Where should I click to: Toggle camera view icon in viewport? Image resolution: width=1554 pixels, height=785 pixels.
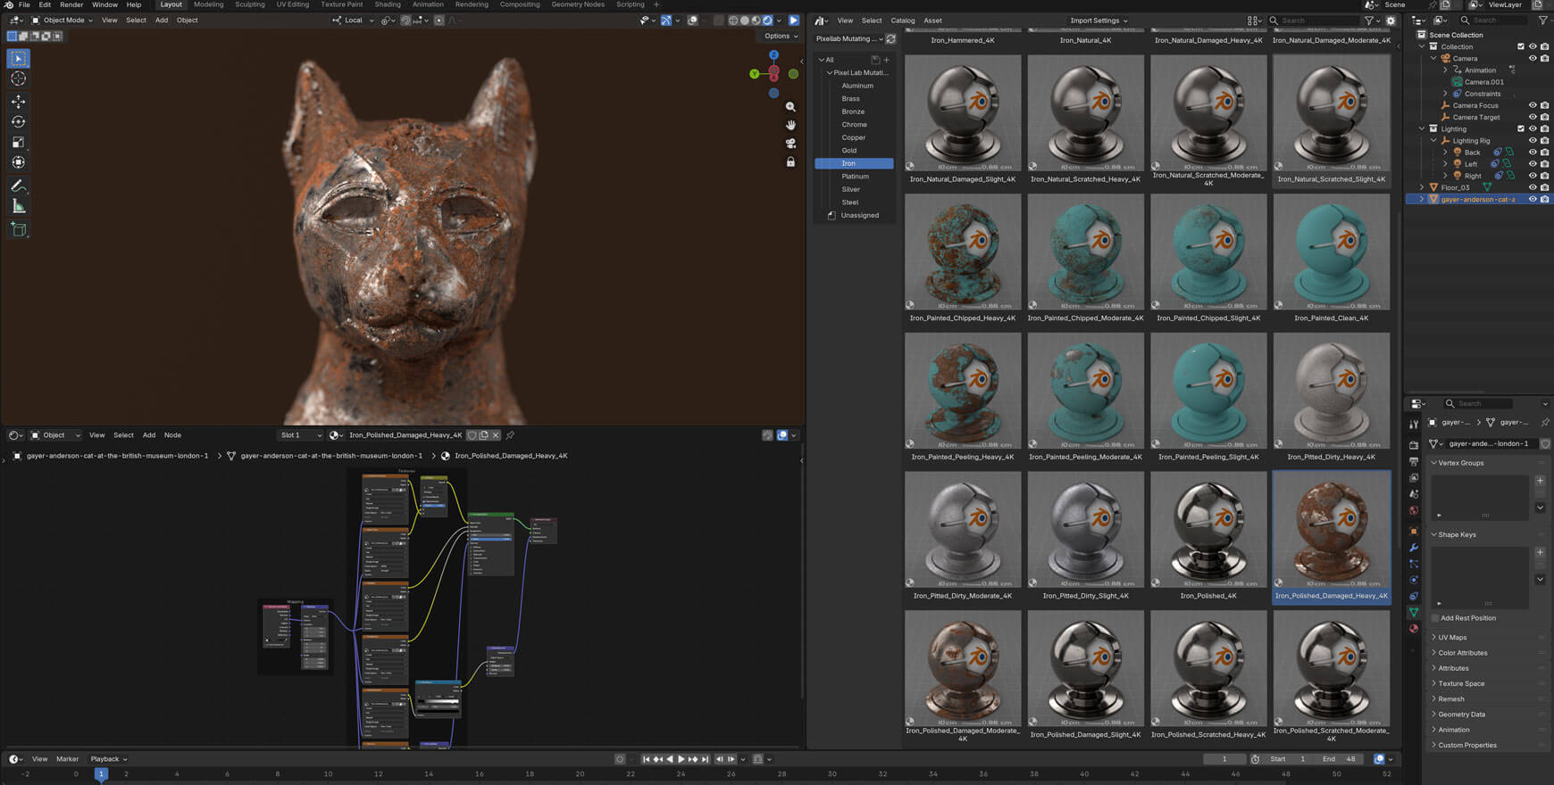click(790, 144)
